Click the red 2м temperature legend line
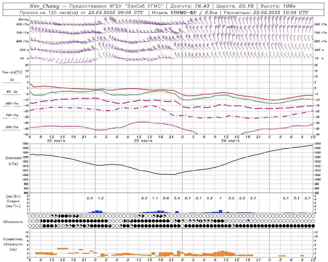Screen dimensions: 328x262 coord(12,83)
